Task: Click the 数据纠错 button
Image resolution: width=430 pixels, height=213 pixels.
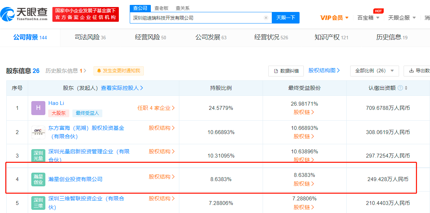Action: (285, 71)
